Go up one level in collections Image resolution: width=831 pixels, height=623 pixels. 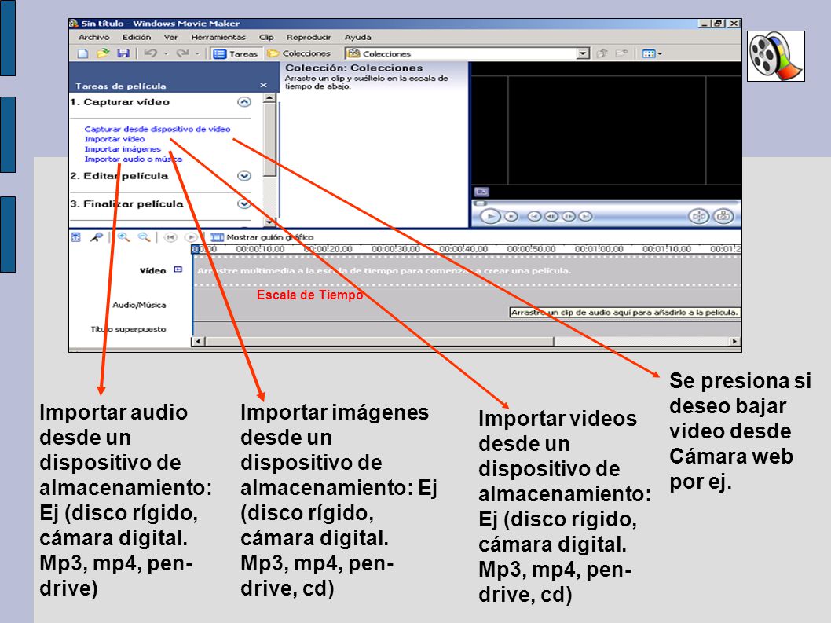coord(602,53)
